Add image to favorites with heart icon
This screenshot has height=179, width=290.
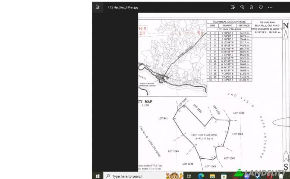pos(261,7)
